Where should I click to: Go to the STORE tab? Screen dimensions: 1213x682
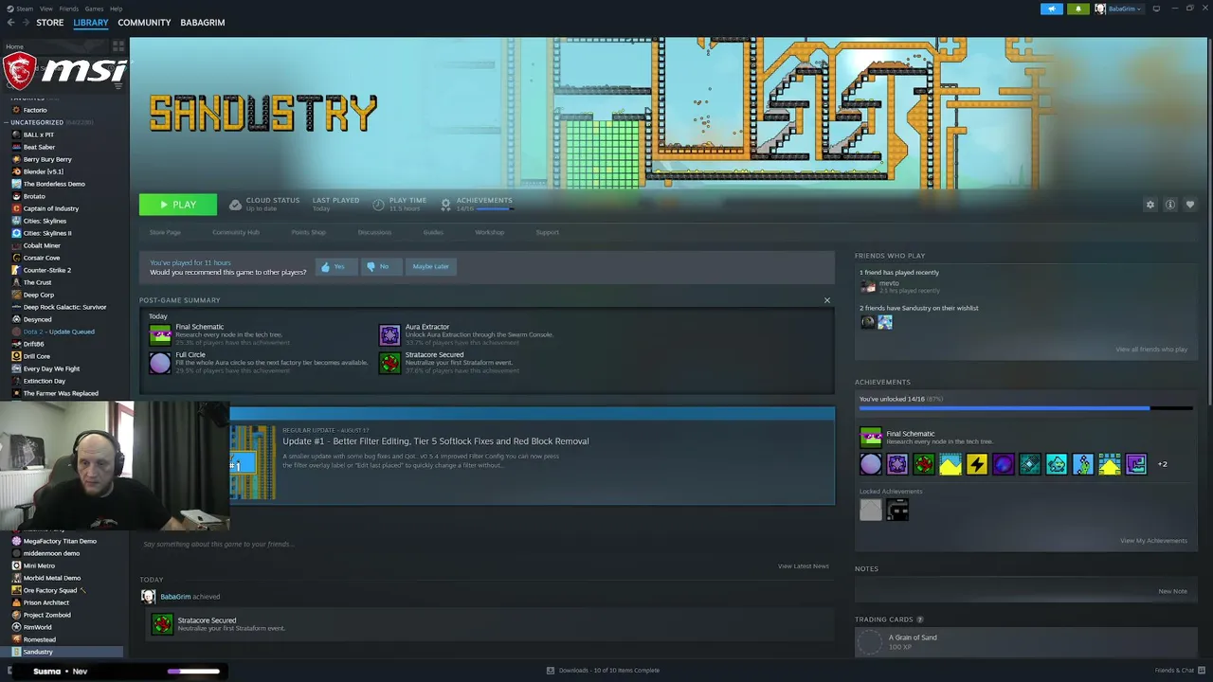(x=49, y=22)
